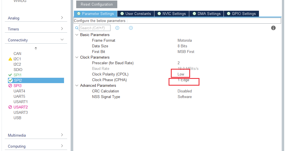Select I2C2 peripheral

click(17, 64)
